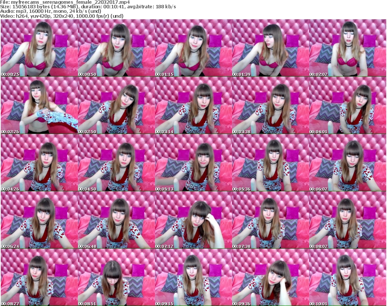Select the thumbnail frame at 00:06:24
The image size is (387, 306).
[x=39, y=220]
